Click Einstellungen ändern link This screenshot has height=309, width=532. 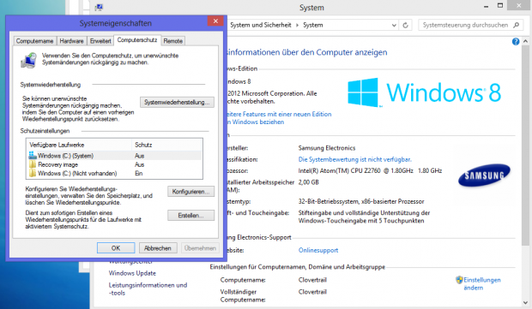tap(481, 283)
